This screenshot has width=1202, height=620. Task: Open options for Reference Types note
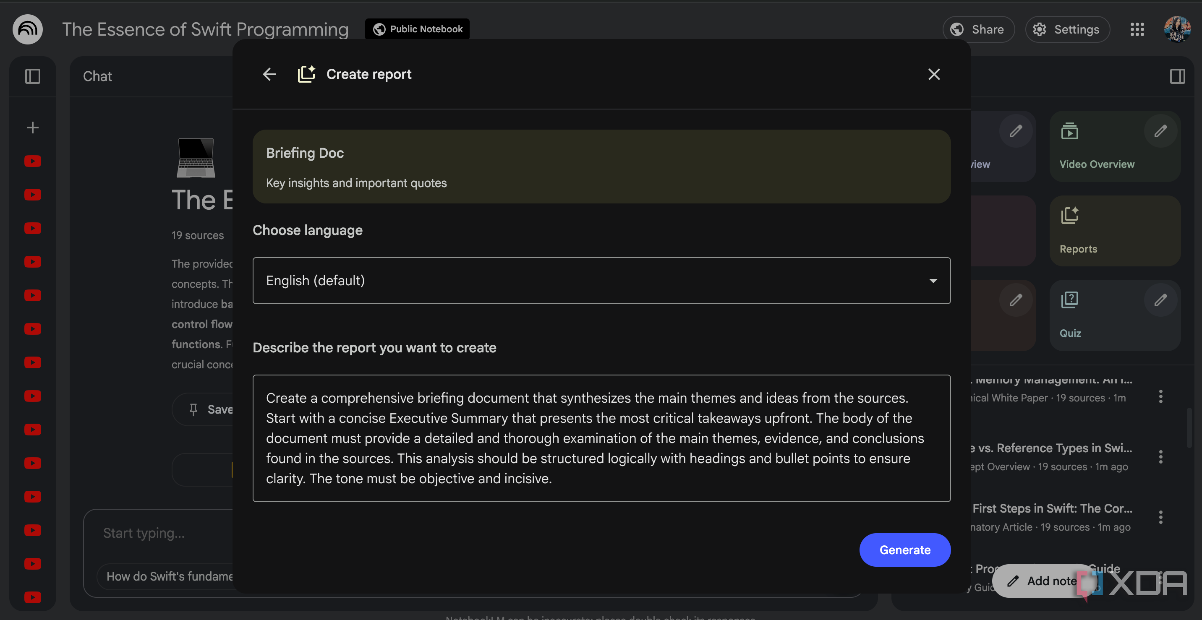point(1160,457)
